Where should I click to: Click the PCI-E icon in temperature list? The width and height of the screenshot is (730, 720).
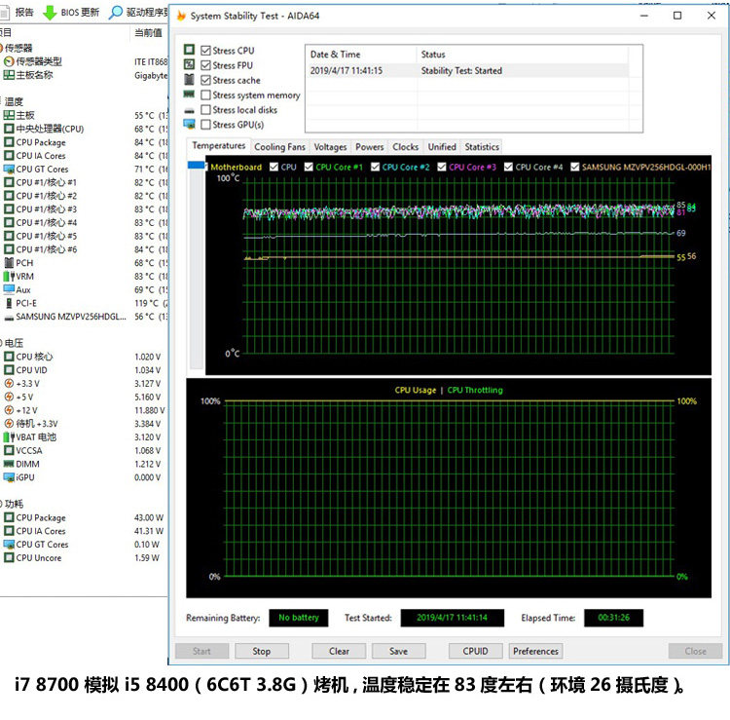click(x=9, y=303)
